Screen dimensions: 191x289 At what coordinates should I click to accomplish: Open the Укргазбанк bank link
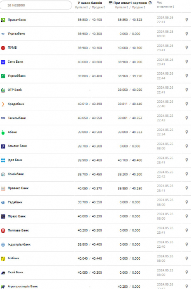point(16,33)
